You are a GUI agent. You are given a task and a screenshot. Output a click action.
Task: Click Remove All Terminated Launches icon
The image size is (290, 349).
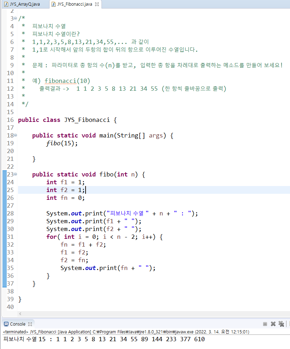[281, 324]
